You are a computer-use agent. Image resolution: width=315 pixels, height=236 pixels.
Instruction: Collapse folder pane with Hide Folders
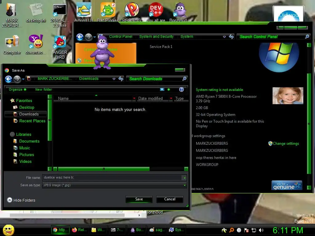(21, 200)
